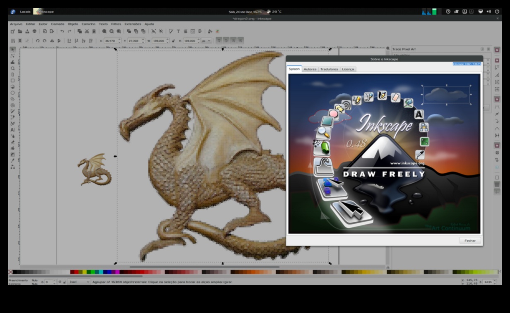Open the px units dropdown
Viewport: 510px width, 313px height.
pos(207,41)
